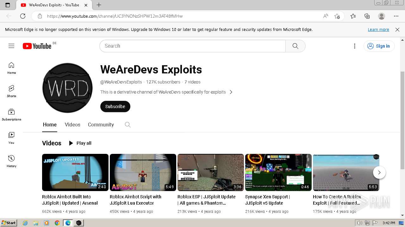
Task: Click the Edge taskbar icon
Action: click(x=68, y=223)
